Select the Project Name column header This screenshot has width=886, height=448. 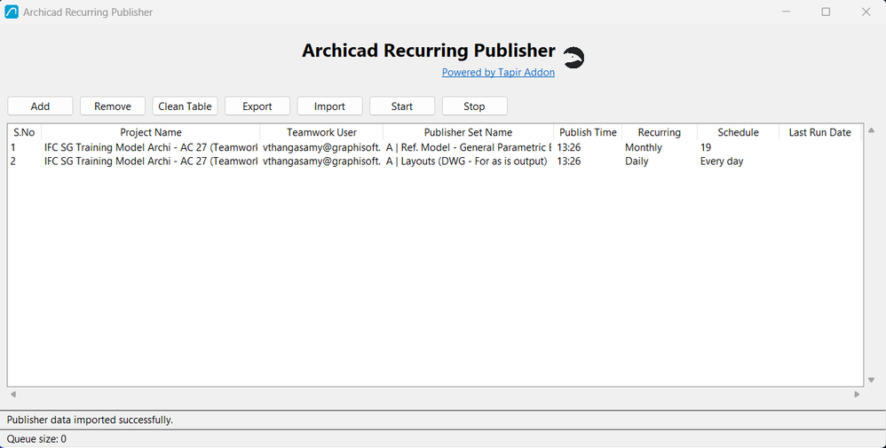point(151,132)
